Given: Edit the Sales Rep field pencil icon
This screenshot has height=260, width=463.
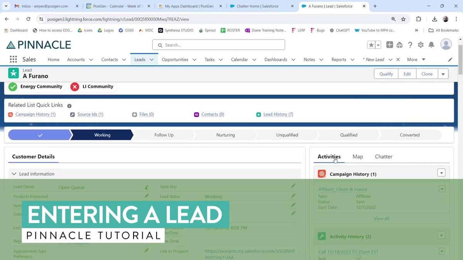Looking at the screenshot, I should pos(293,186).
